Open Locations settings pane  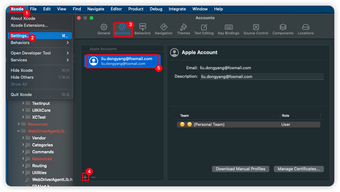point(306,29)
